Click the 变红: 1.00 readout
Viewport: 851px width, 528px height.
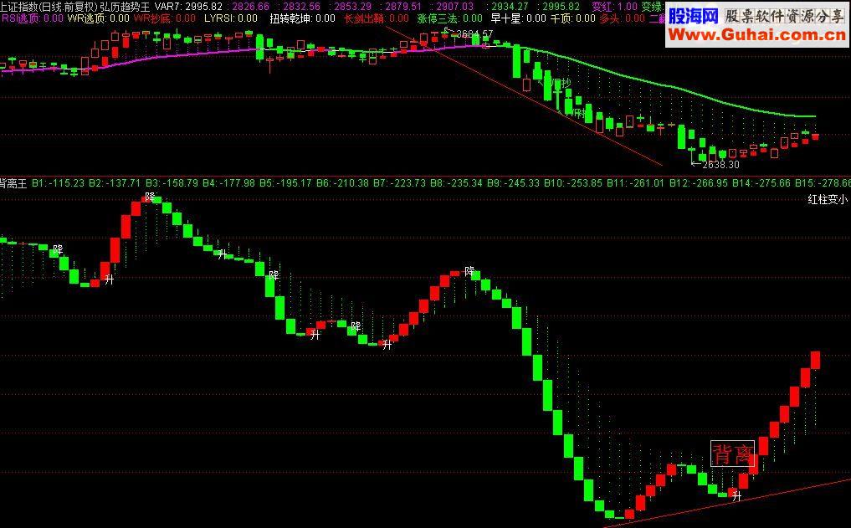(x=614, y=7)
